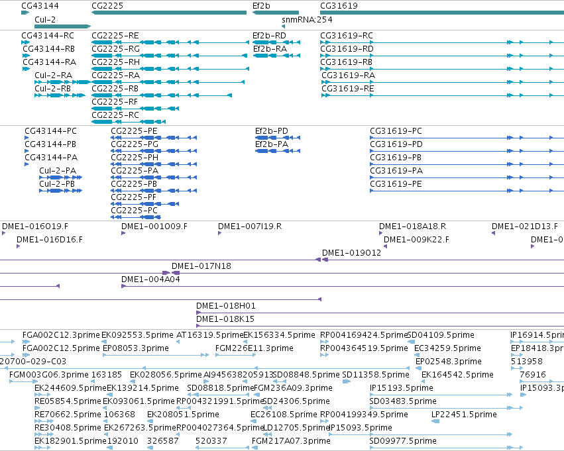Click transcript Ef2b-RD label
The image size is (564, 451).
(x=269, y=36)
